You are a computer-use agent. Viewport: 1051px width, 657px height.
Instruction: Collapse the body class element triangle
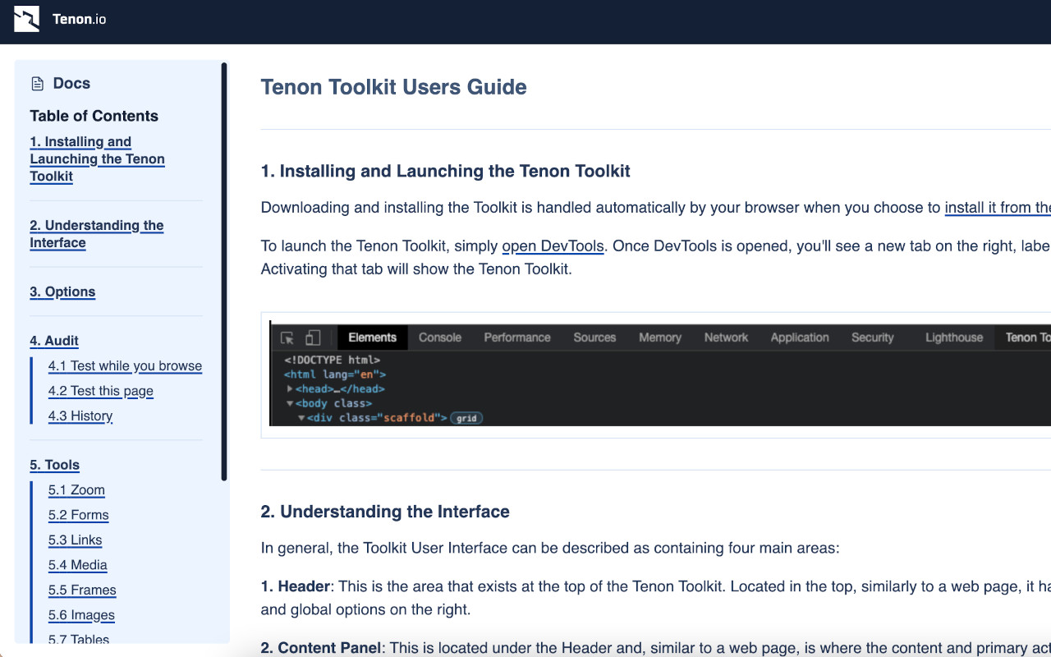290,403
